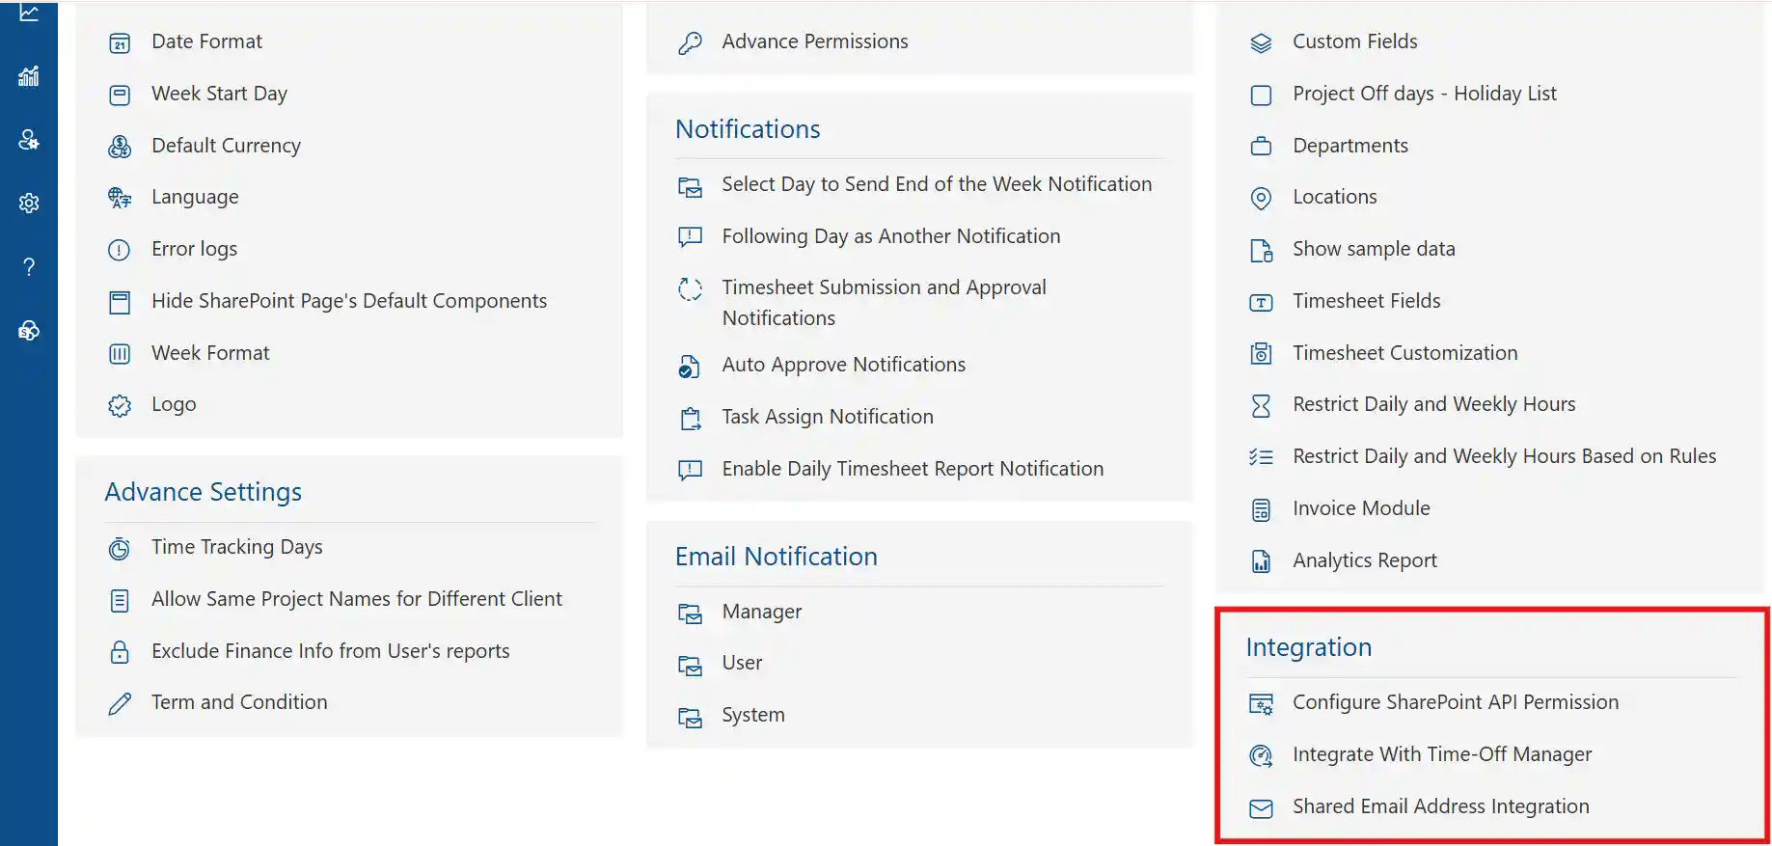Open Timesheet Submission and Approval Notifications
The height and width of the screenshot is (846, 1772).
point(884,303)
